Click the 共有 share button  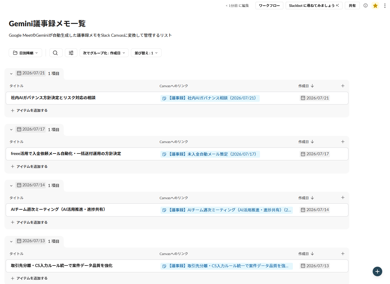[x=352, y=6]
